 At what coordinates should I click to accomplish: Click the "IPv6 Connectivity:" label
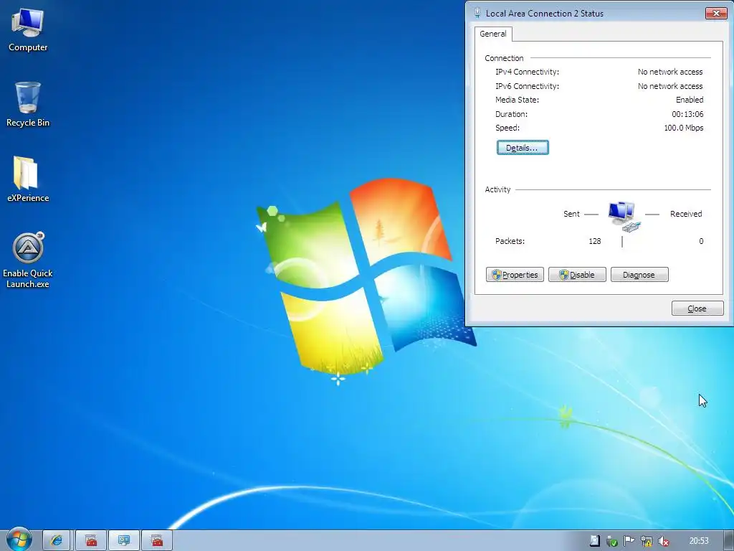(x=527, y=86)
